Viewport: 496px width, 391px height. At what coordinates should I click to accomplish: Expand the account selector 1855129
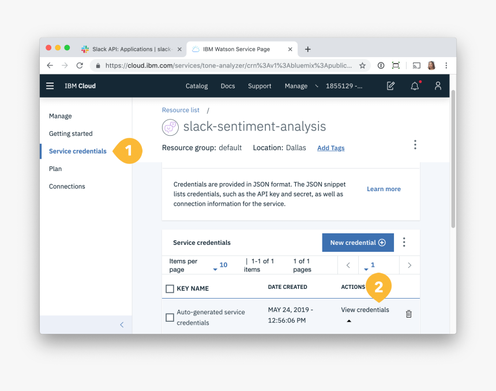point(344,86)
